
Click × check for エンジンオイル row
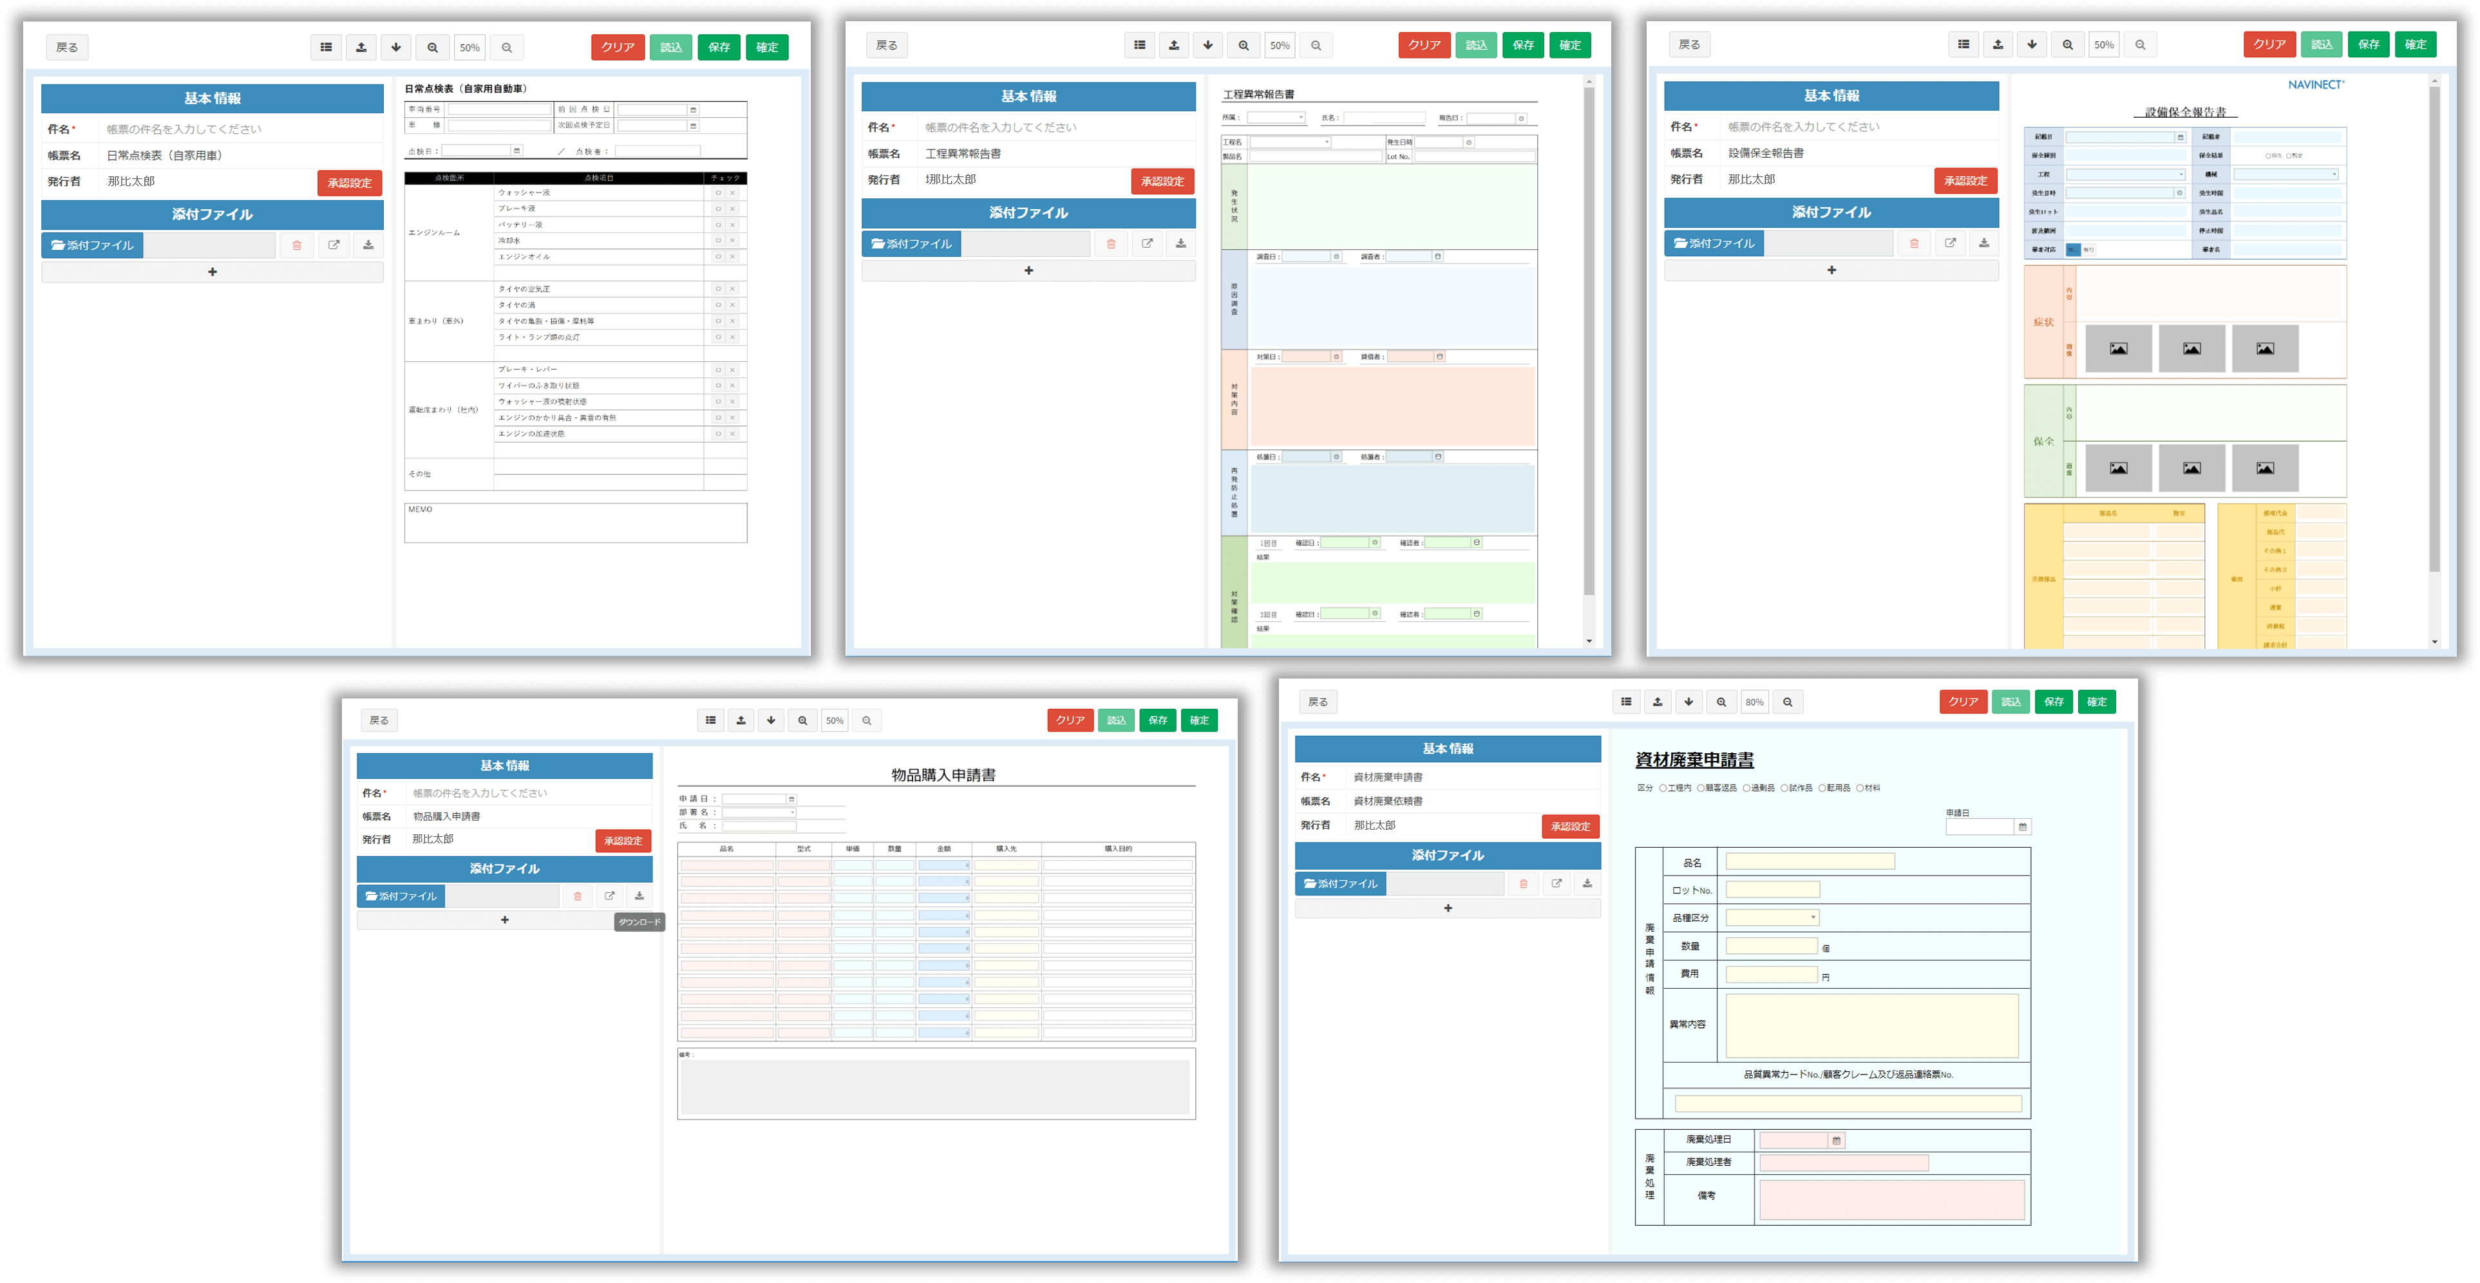coord(733,257)
